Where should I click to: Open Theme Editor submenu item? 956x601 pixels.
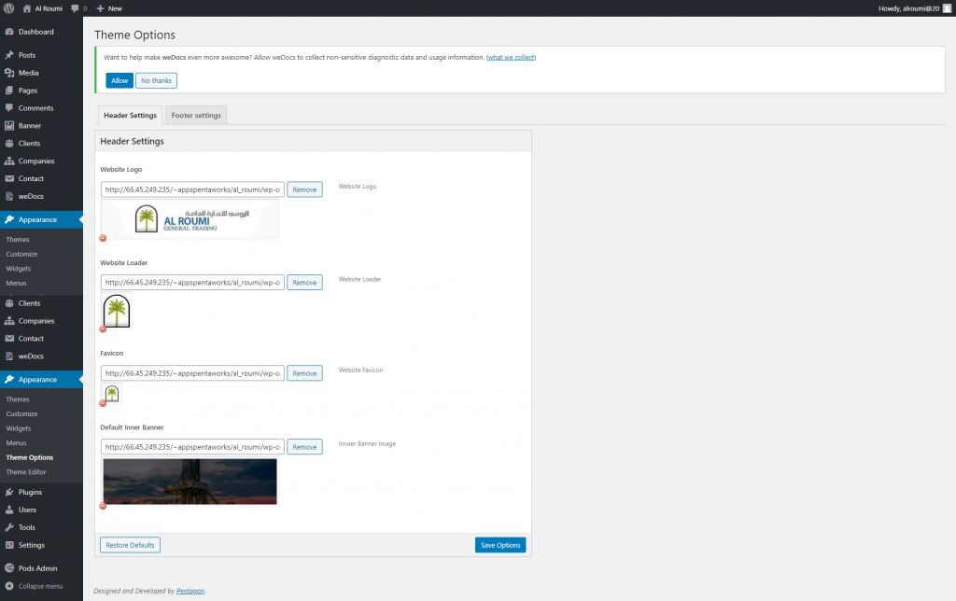coord(26,472)
